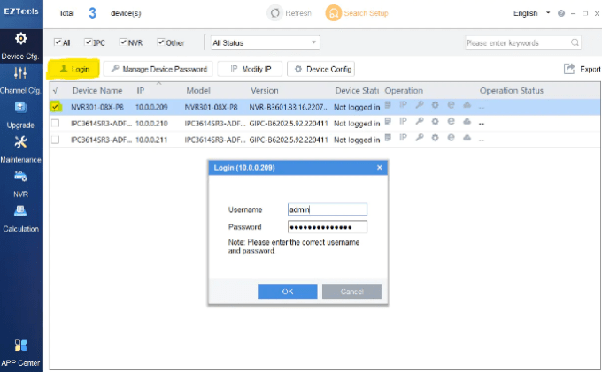Screen dimensions: 602x372
Task: Uncheck the IPC filter checkbox
Action: (87, 42)
